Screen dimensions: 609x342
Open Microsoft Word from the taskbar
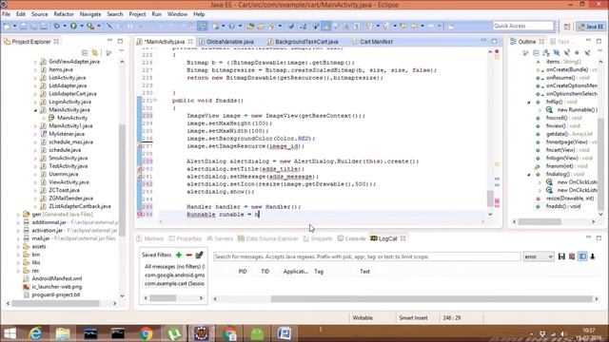click(x=285, y=333)
